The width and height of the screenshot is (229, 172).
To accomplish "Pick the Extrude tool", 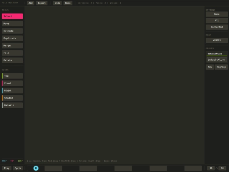I will 12,31.
